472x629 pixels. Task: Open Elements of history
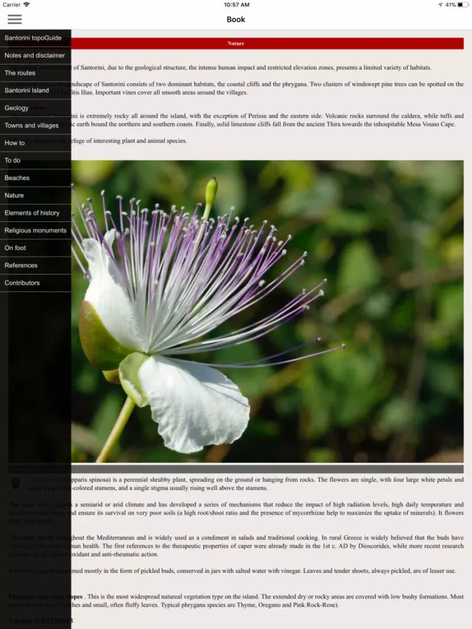click(35, 213)
